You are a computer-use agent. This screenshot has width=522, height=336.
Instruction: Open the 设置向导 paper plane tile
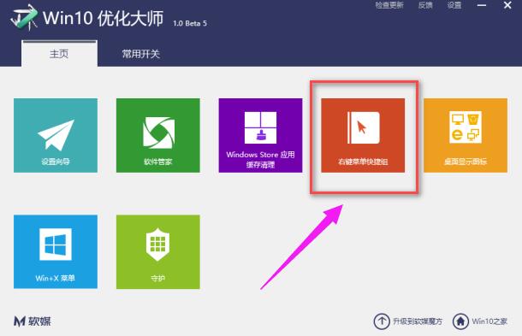[x=56, y=135]
